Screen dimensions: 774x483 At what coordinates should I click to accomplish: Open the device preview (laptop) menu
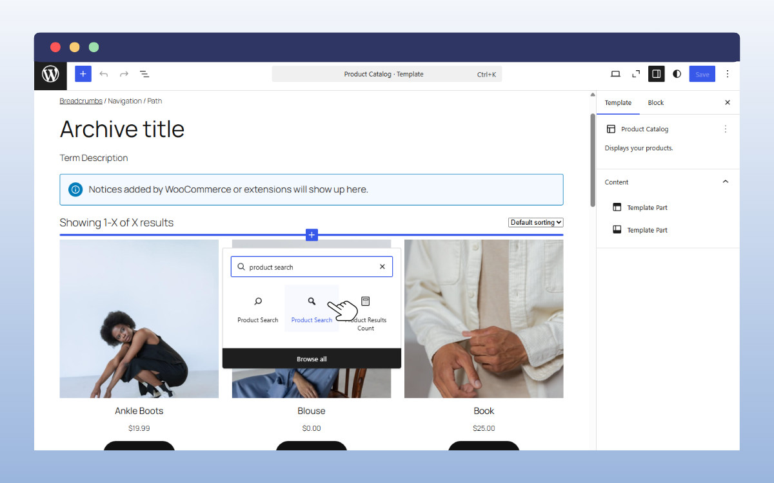pos(615,74)
